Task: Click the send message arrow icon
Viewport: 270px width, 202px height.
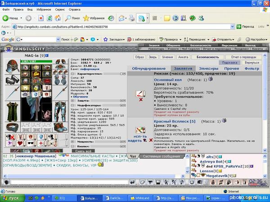Action: (x=133, y=182)
